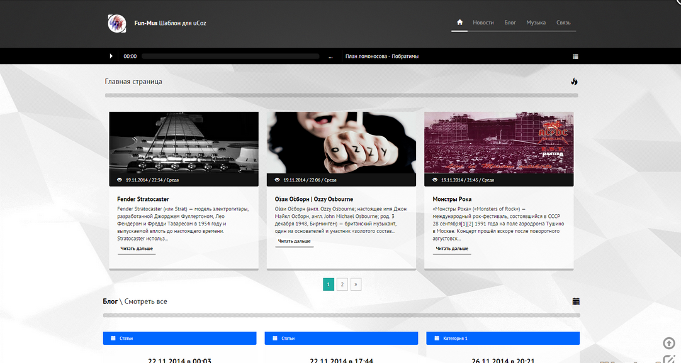The image size is (681, 363).
Task: Open the Блог menu item
Action: pyautogui.click(x=510, y=23)
